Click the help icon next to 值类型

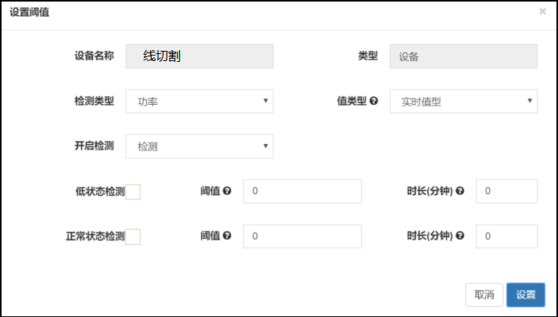coord(373,101)
